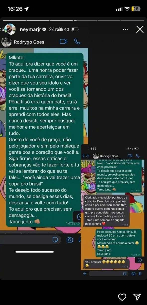Screen dimensions: 147x305
Task: Tap microphone icon in small chat
Action: tap(140, 273)
